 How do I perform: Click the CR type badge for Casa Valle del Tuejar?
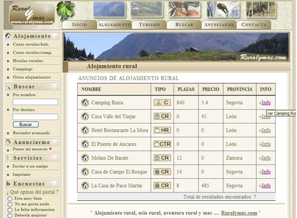162,116
